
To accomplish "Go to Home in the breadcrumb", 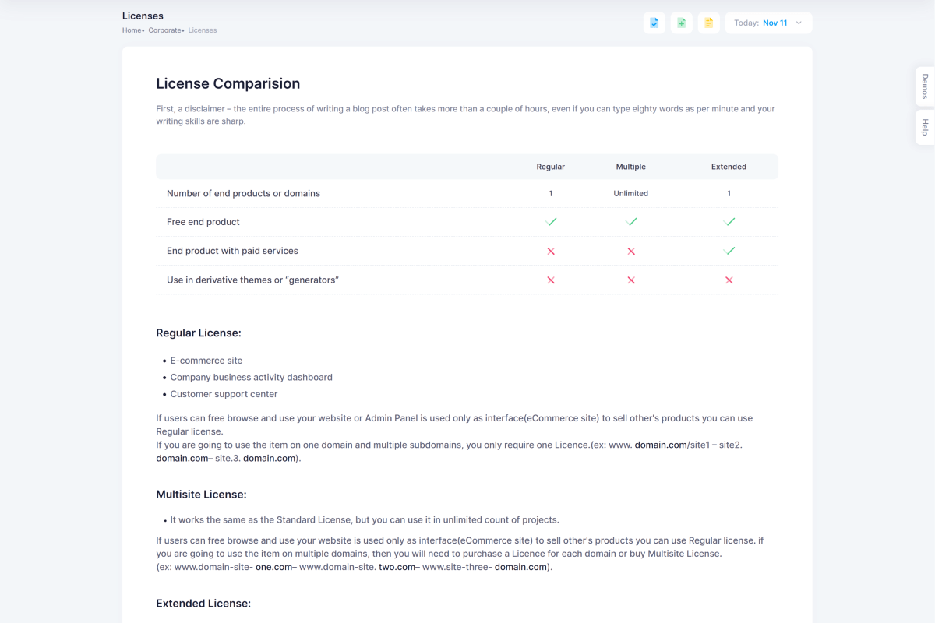I will tap(132, 30).
